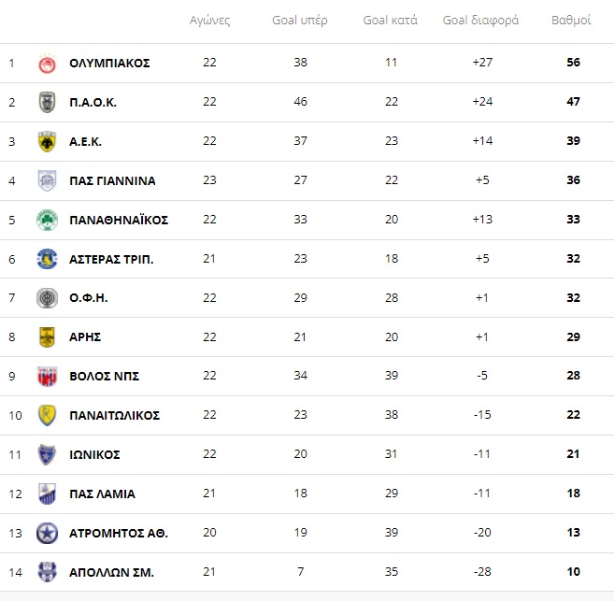Click Olympiacos points value 56
Image resolution: width=614 pixels, height=601 pixels.
(573, 63)
